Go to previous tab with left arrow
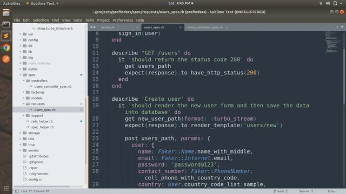Viewport: 346px width, 194px height. click(91, 27)
